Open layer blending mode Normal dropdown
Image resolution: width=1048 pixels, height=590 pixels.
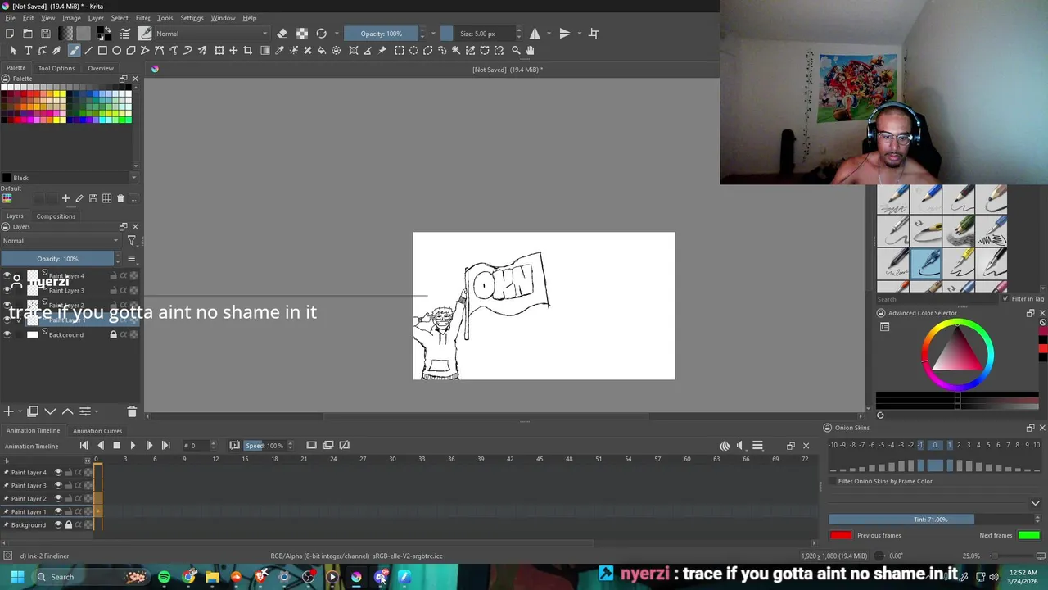point(61,241)
